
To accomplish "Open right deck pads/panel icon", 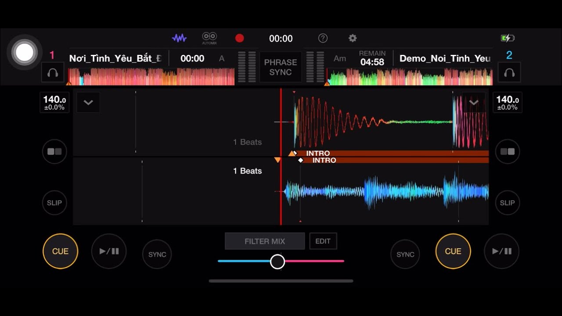I will (508, 151).
